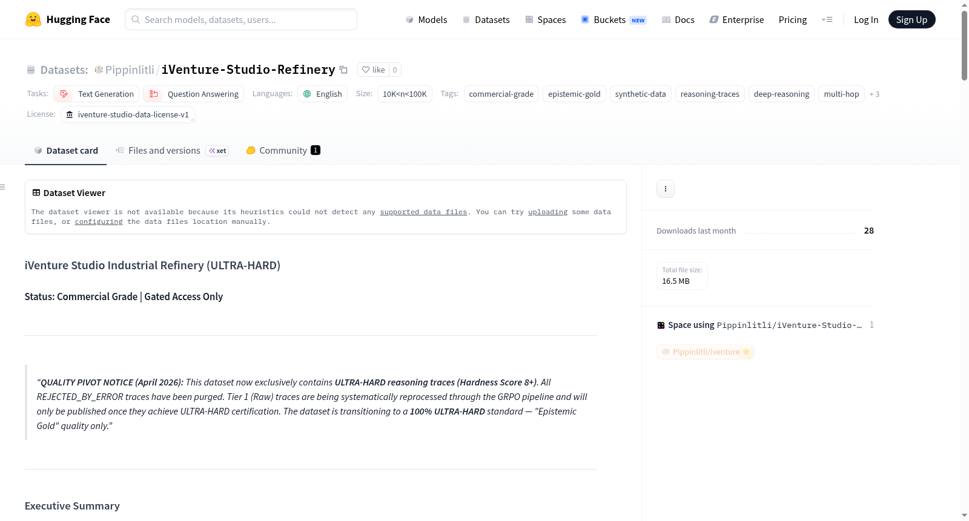This screenshot has height=521, width=969.
Task: Go to Enterprise page
Action: point(736,19)
